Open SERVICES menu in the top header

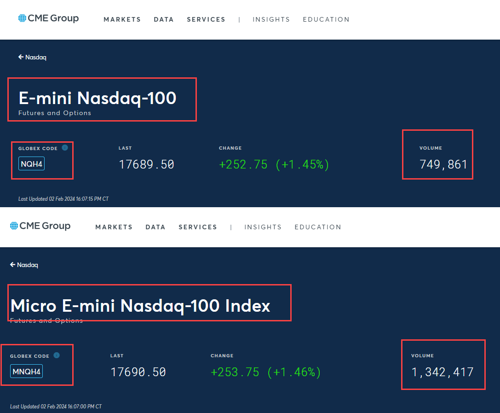click(206, 19)
